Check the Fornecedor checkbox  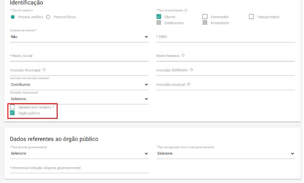point(205,17)
